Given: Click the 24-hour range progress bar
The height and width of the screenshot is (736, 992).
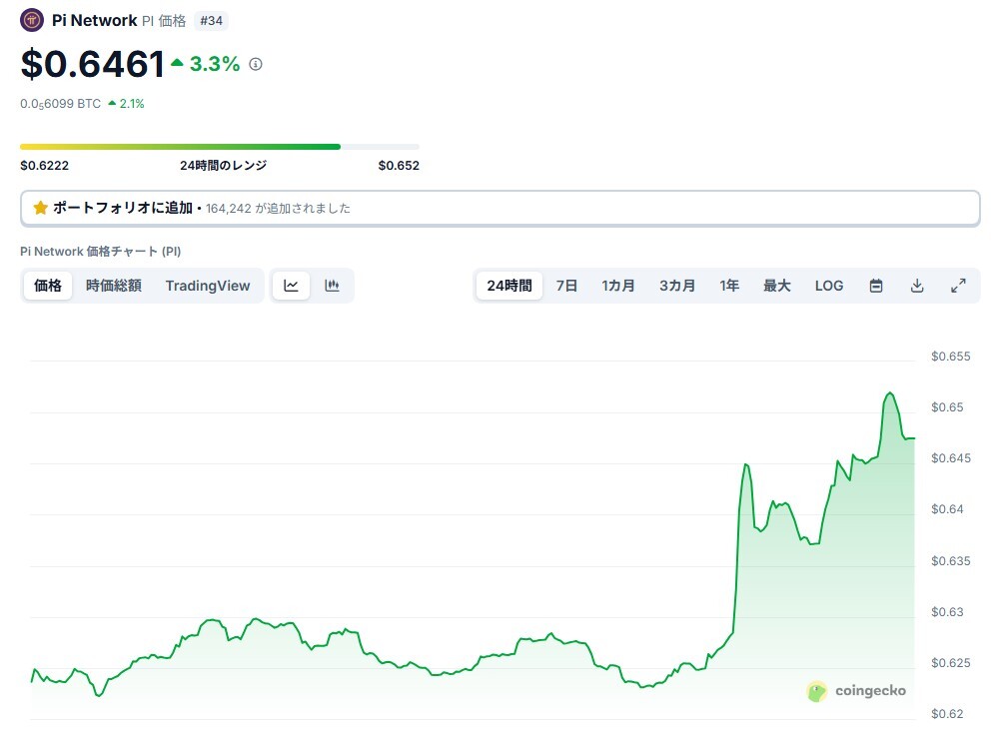Looking at the screenshot, I should [x=220, y=147].
